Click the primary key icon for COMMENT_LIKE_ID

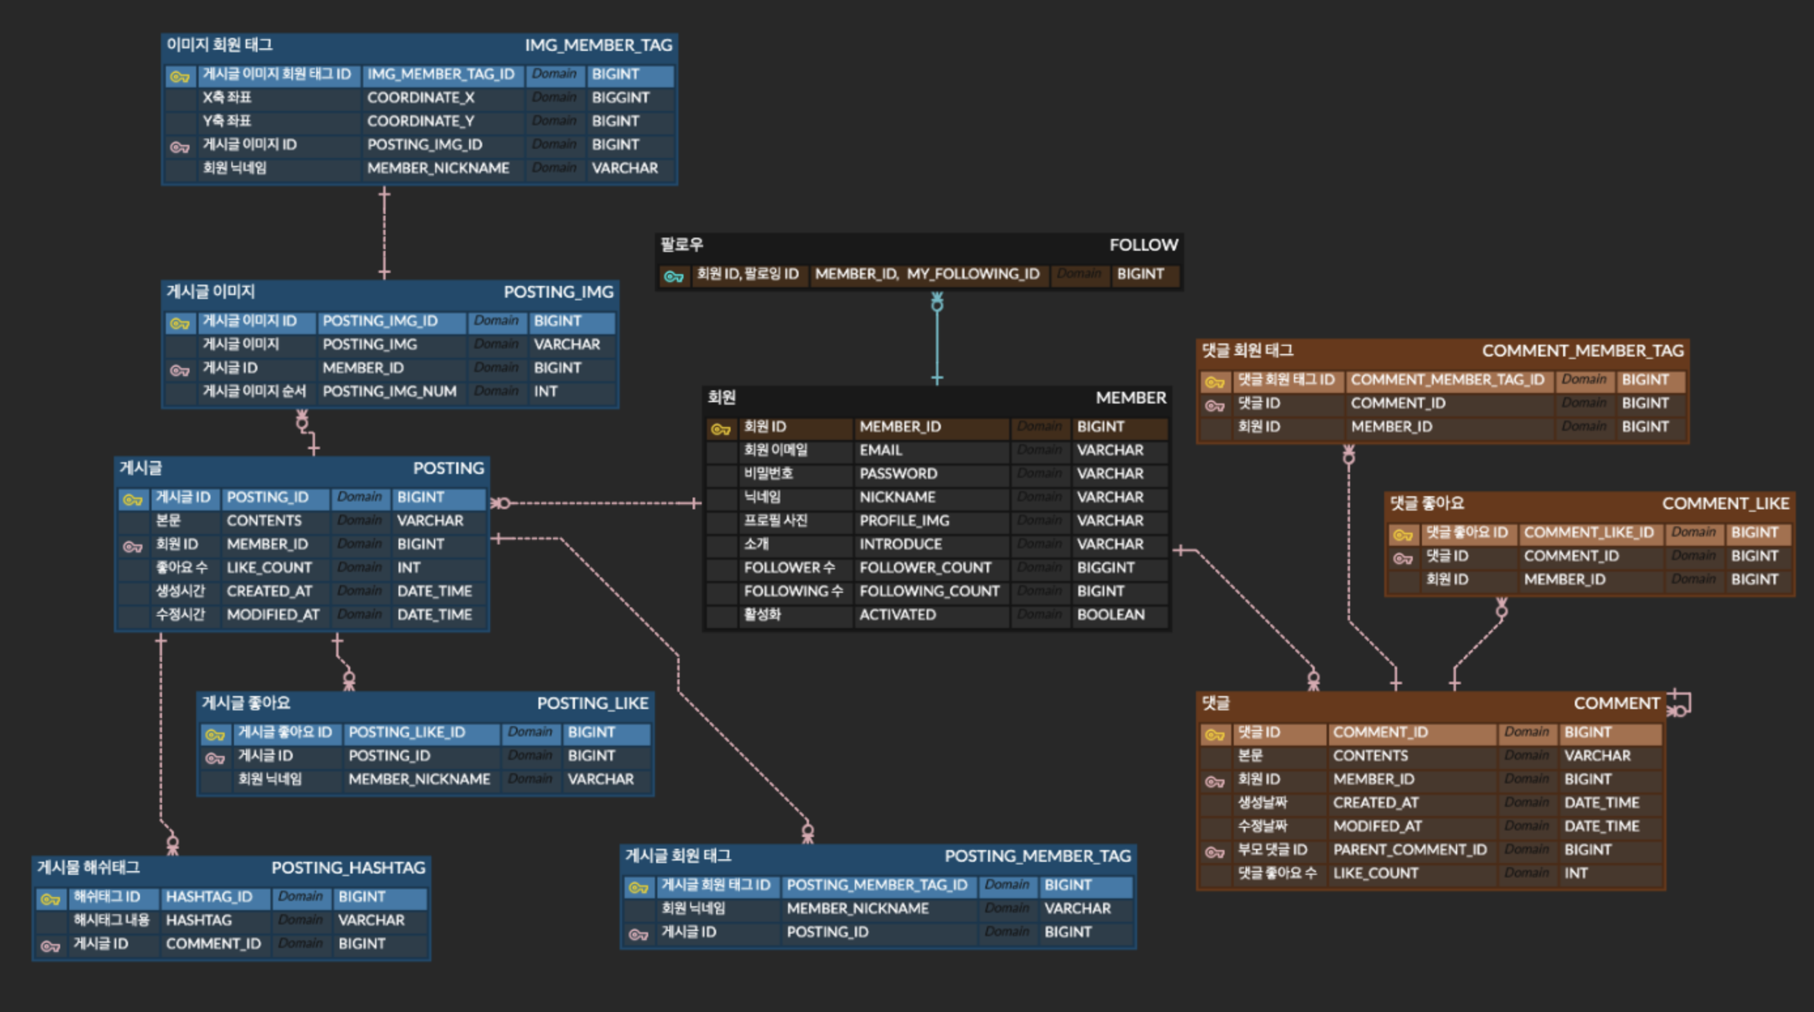(1402, 534)
